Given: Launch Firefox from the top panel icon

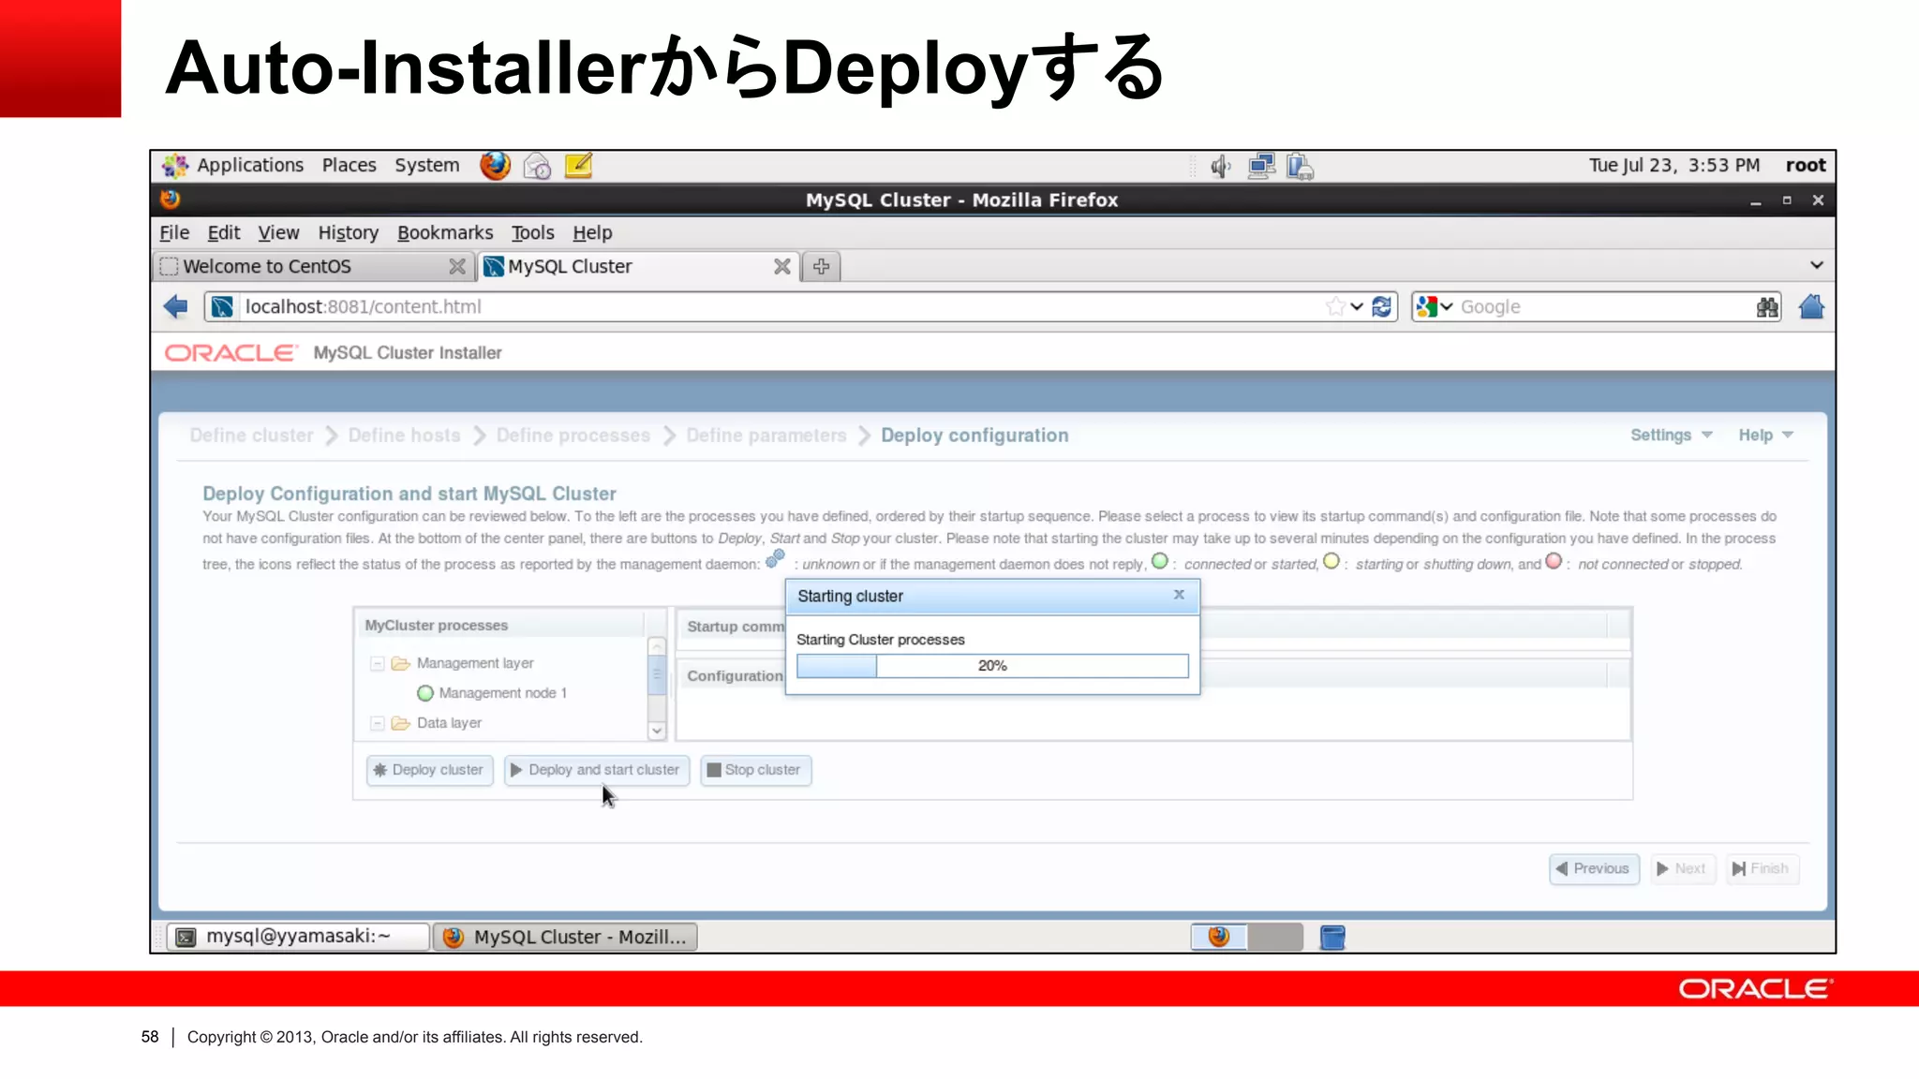Looking at the screenshot, I should click(x=495, y=166).
